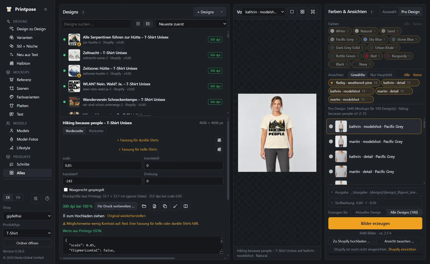This screenshot has height=264, width=430.
Task: Select the kathrin · modelshot · Pacific Grey radio
Action: point(331,126)
